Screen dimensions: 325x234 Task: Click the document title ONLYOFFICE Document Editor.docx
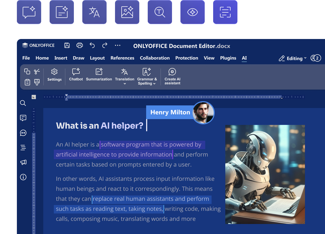pos(182,46)
